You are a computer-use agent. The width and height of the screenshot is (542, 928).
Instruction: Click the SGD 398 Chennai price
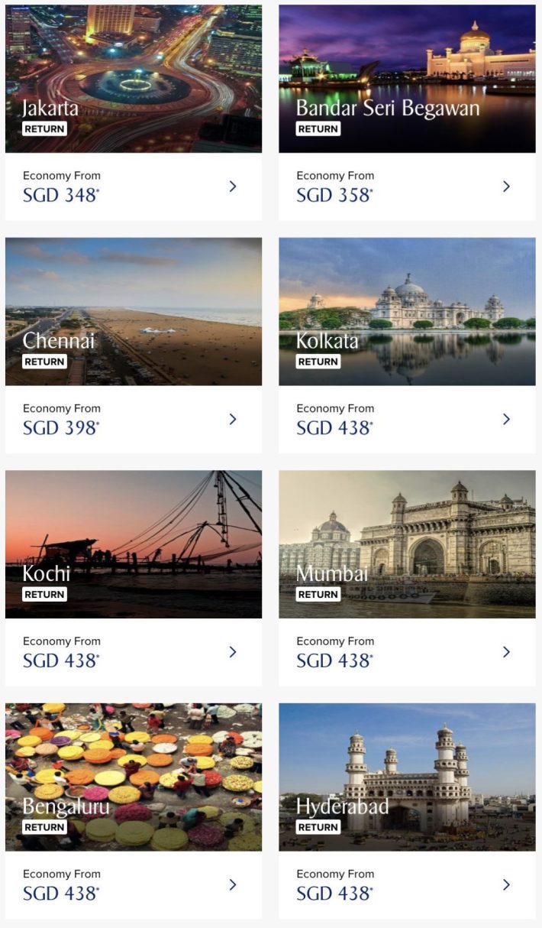pyautogui.click(x=61, y=428)
